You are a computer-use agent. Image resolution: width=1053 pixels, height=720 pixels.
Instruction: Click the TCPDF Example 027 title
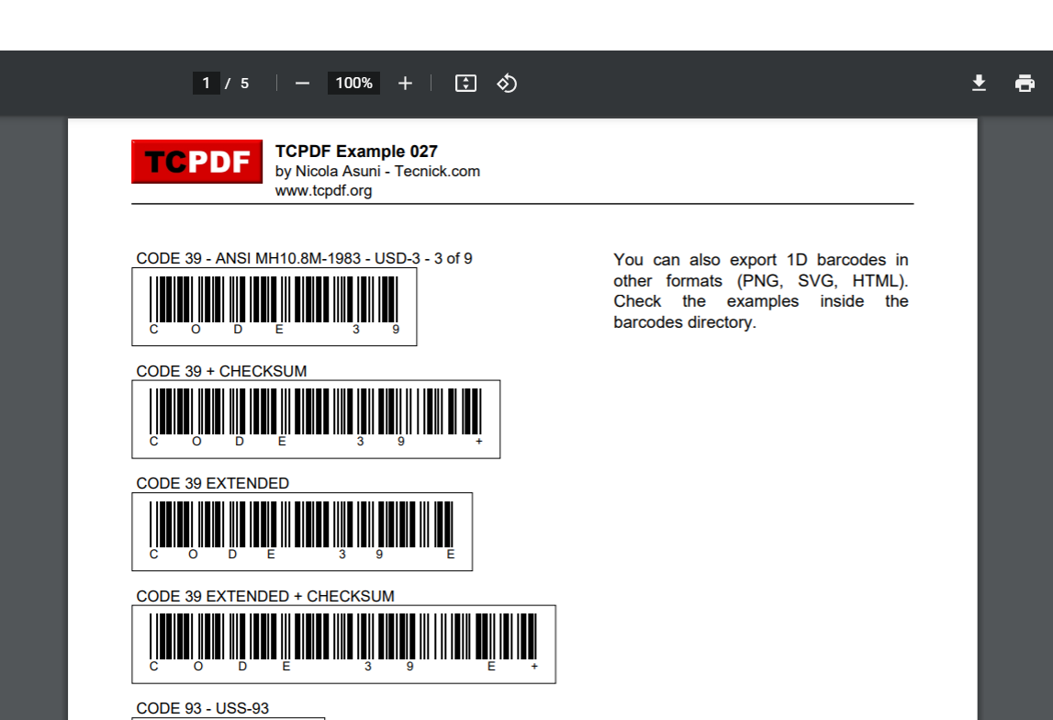[x=356, y=152]
